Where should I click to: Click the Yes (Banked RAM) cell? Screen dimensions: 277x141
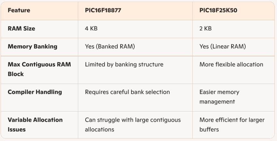110,46
